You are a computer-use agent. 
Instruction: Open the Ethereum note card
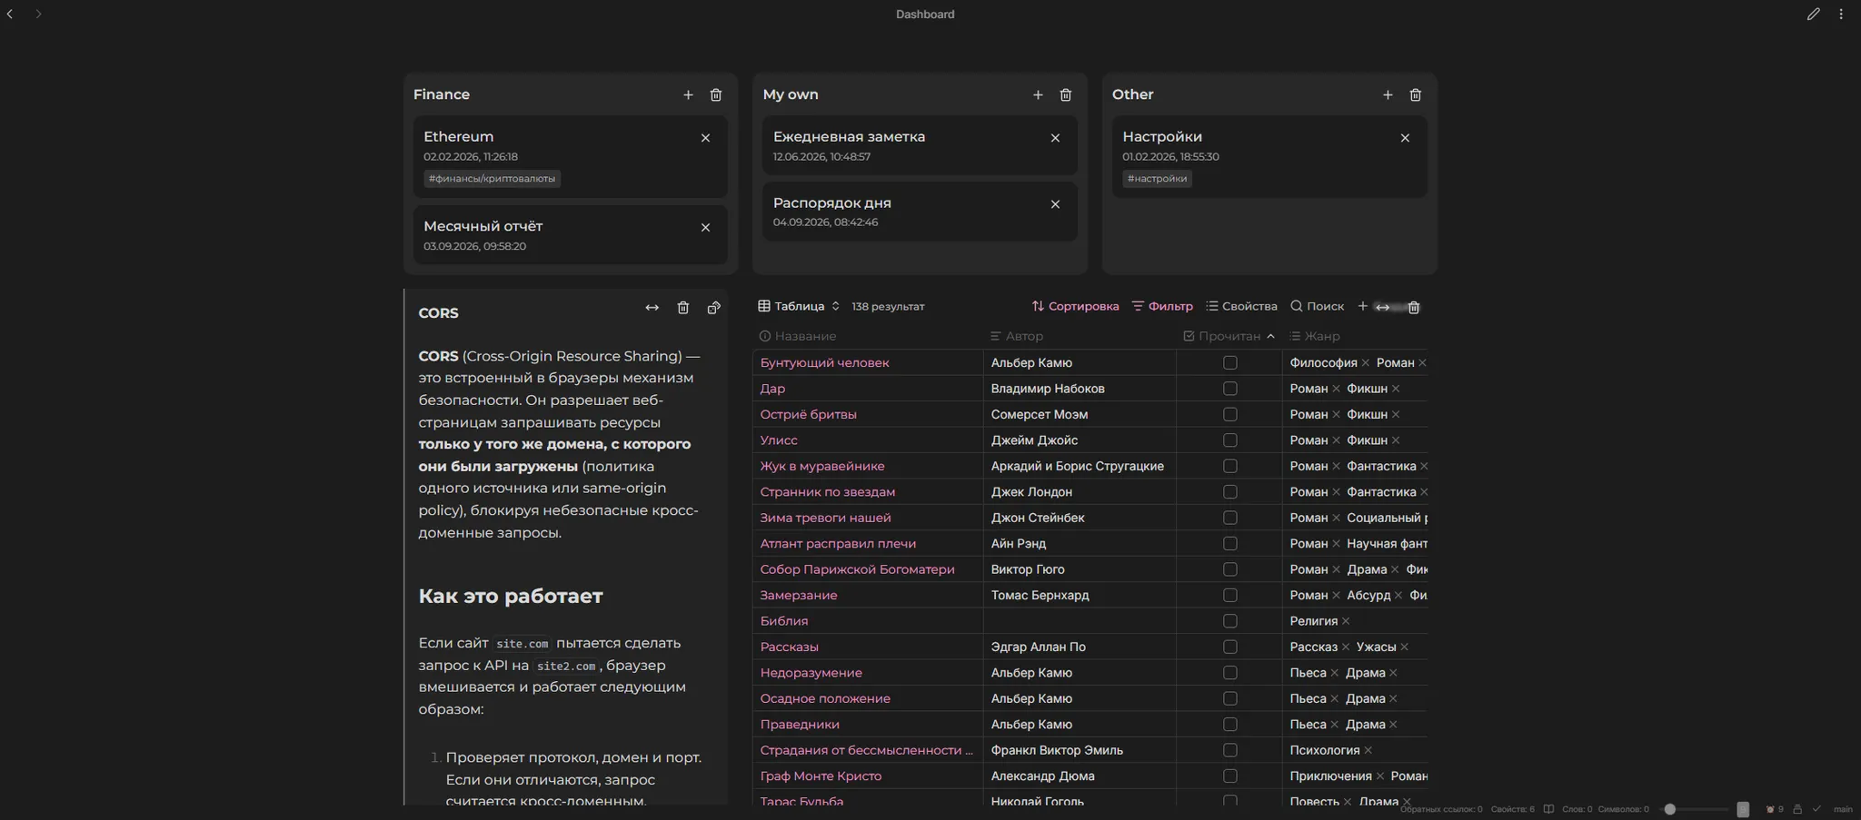(x=571, y=156)
